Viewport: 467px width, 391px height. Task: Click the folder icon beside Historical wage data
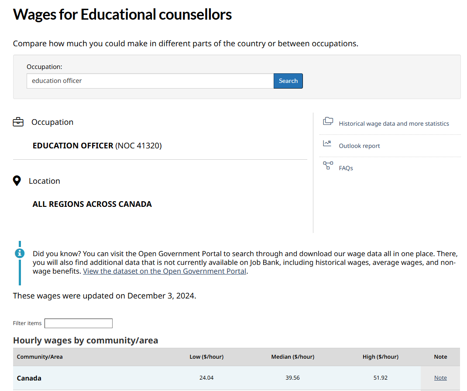pos(328,121)
